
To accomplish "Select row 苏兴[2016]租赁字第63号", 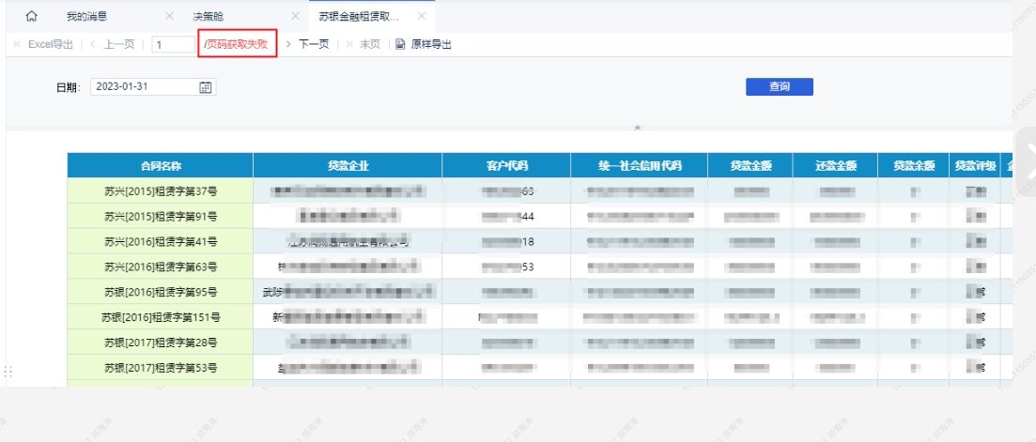I will tap(160, 267).
